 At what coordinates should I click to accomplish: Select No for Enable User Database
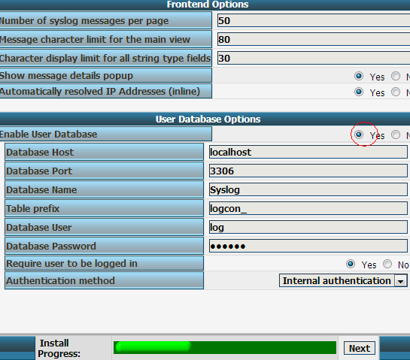(x=396, y=135)
